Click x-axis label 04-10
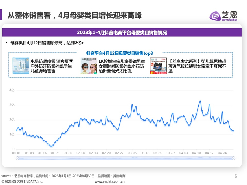This screenshot has height=185, width=247. [197, 153]
